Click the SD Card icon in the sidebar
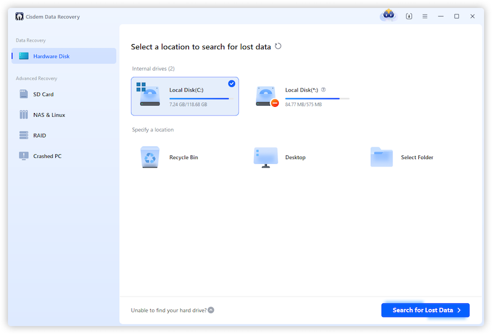 point(23,94)
